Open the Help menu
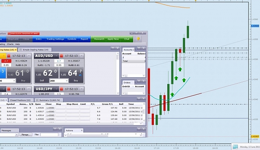 point(17,44)
